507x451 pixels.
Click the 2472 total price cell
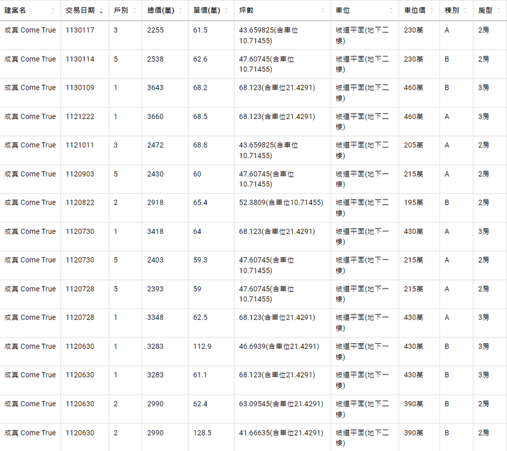[x=155, y=145]
